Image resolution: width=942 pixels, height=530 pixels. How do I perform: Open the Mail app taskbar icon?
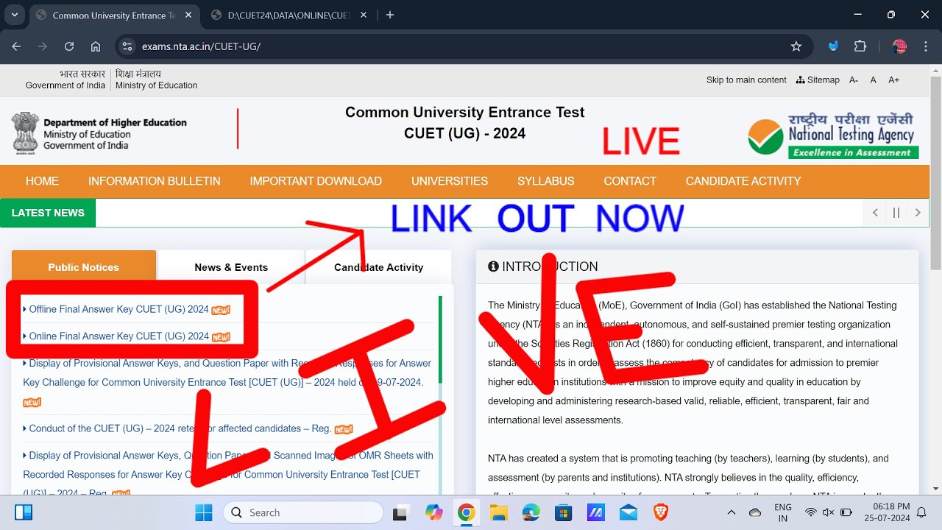pyautogui.click(x=628, y=512)
